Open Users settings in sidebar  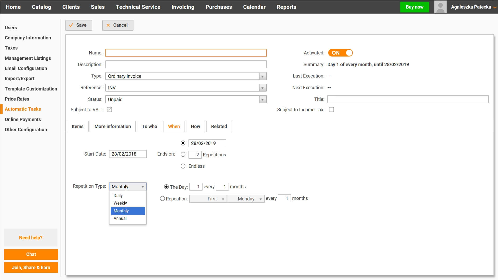11,28
